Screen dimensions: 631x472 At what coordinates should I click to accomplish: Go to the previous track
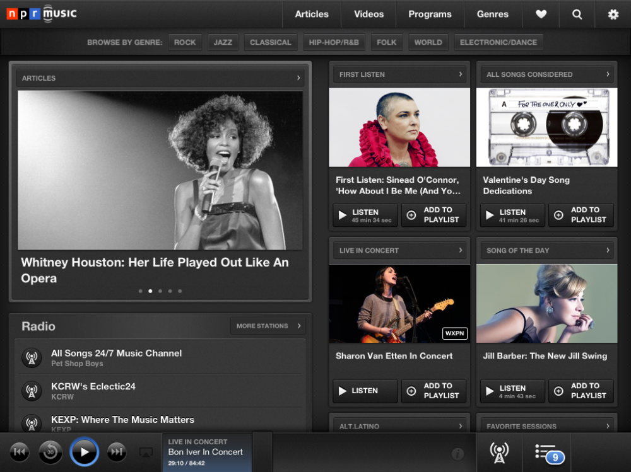19,452
